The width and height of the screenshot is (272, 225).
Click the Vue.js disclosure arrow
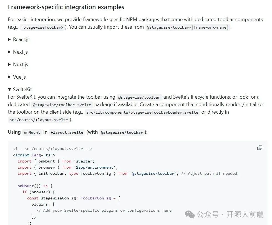pyautogui.click(x=9, y=77)
